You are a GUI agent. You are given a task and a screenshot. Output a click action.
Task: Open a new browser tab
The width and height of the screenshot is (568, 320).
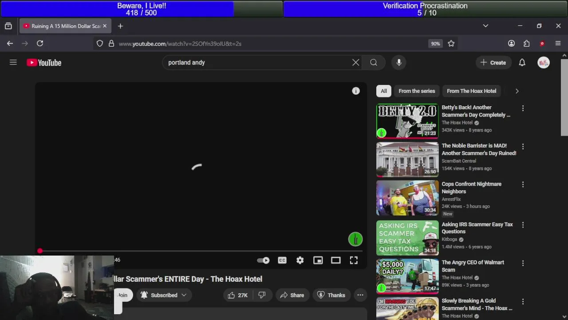click(120, 26)
